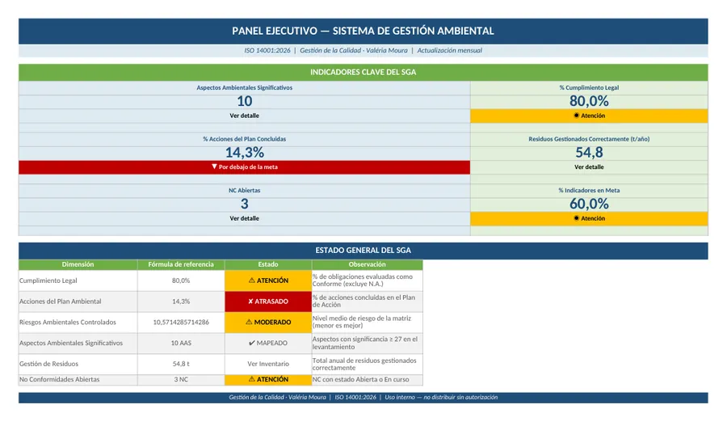Open 'Ver detalle' under NC Abiertas value 3
The height and width of the screenshot is (422, 727).
(244, 218)
